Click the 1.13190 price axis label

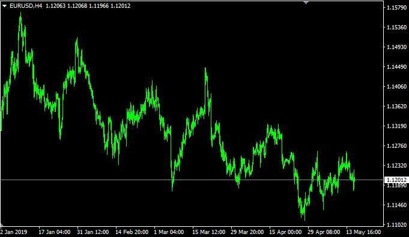397,126
